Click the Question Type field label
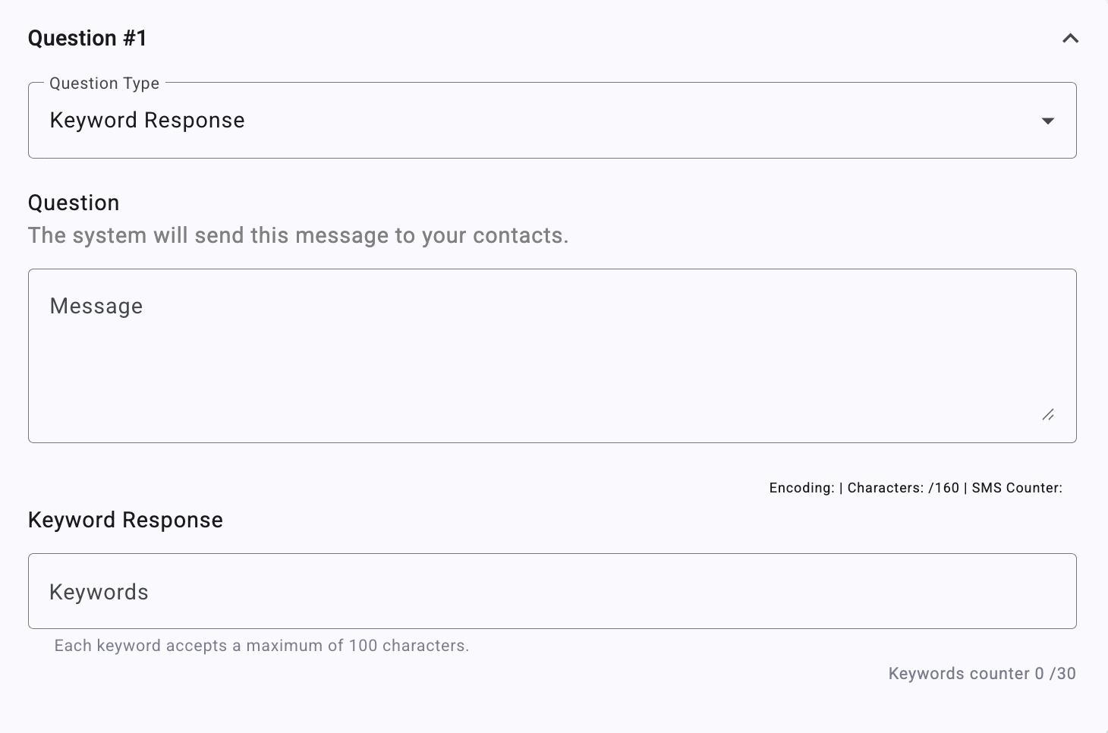The width and height of the screenshot is (1108, 733). (x=105, y=83)
